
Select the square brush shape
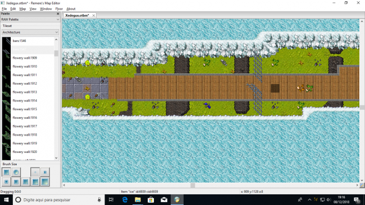(x=6, y=172)
